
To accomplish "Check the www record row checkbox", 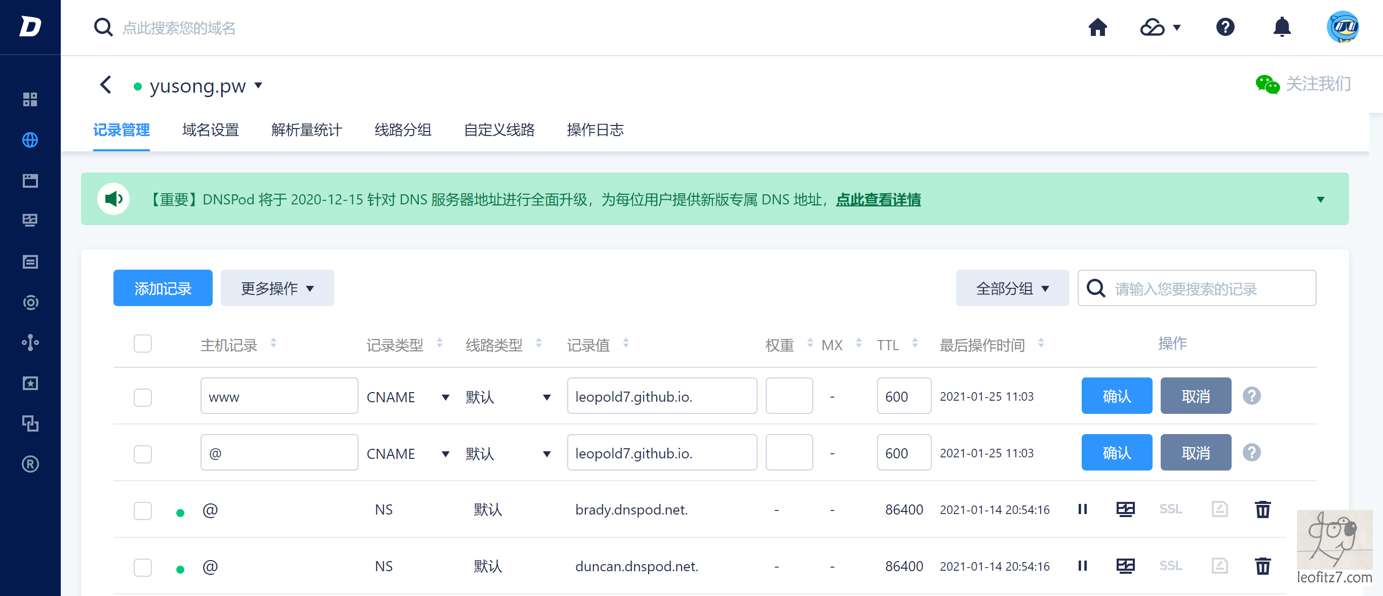I will pyautogui.click(x=142, y=397).
